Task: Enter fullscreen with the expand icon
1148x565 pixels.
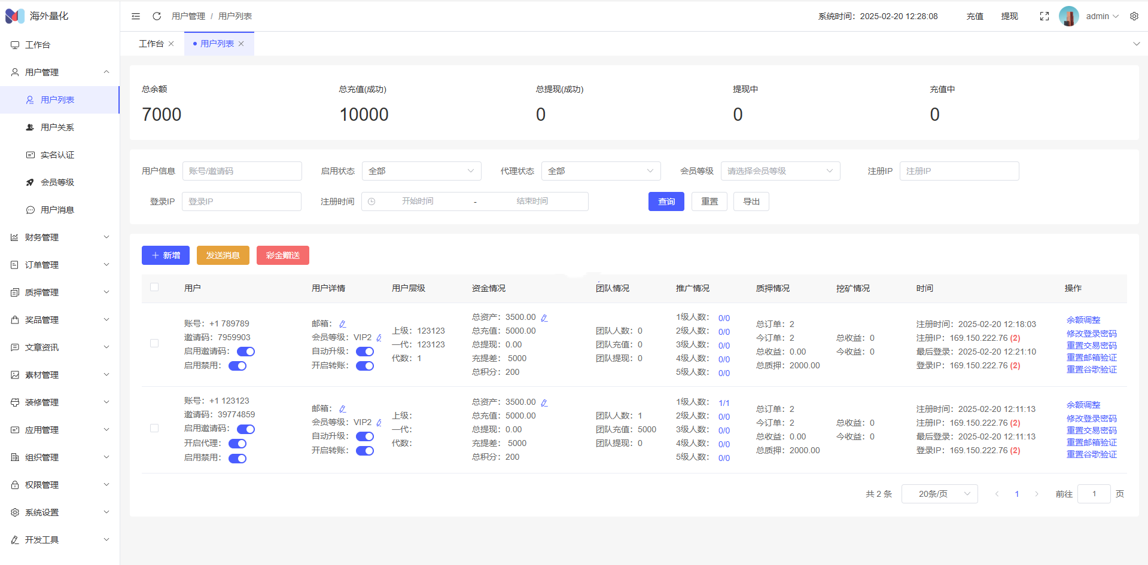Action: click(1044, 16)
